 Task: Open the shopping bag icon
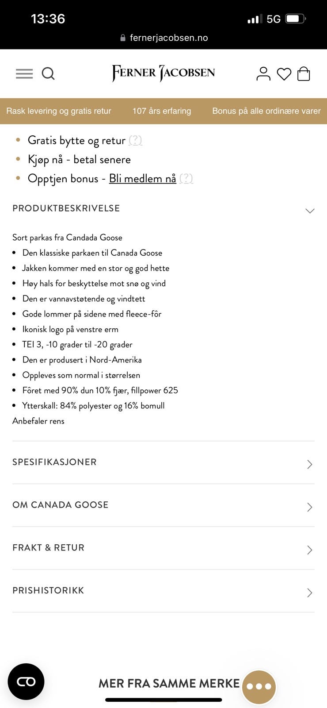point(304,73)
